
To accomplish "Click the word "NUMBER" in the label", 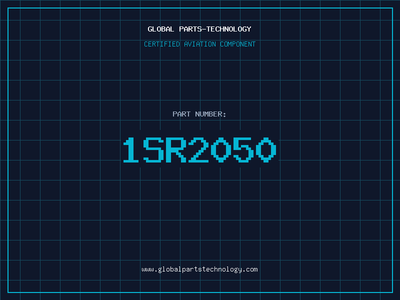I will [x=208, y=114].
